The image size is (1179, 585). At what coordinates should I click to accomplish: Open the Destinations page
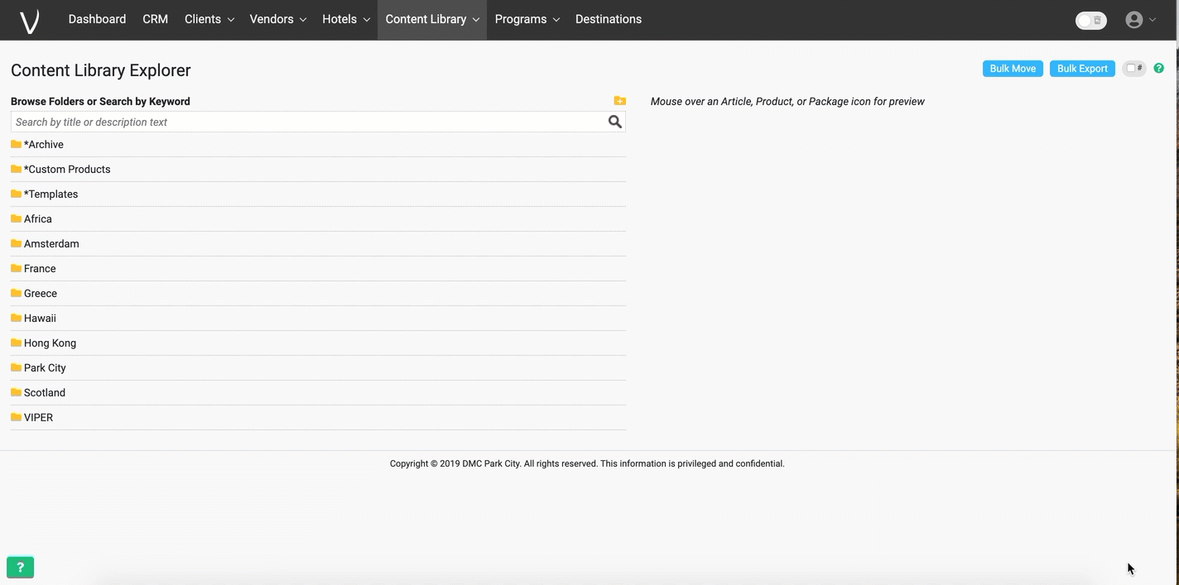(x=609, y=19)
